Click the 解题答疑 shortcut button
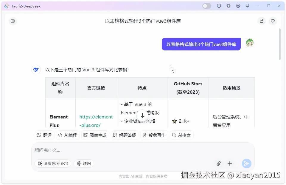This screenshot has width=286, height=185. click(x=125, y=135)
